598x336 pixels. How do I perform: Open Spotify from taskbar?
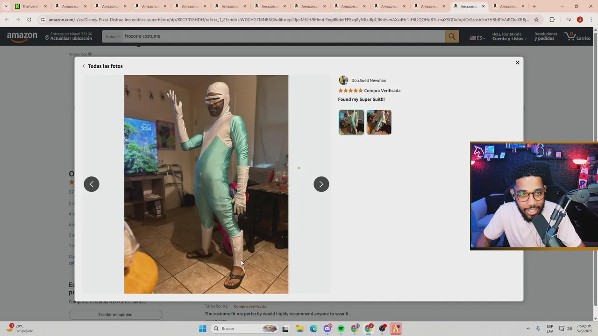pos(341,329)
